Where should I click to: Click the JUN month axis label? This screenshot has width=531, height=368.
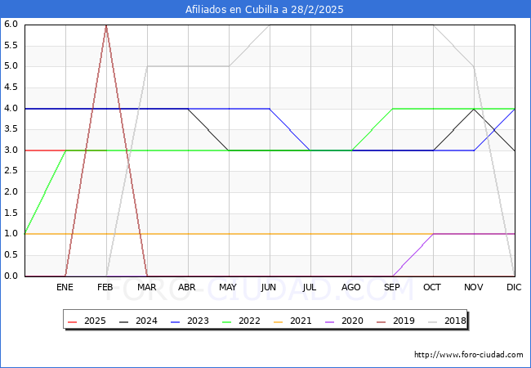[269, 287]
